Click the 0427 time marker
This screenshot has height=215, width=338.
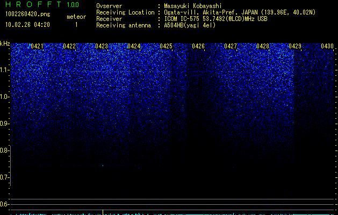tap(231, 46)
